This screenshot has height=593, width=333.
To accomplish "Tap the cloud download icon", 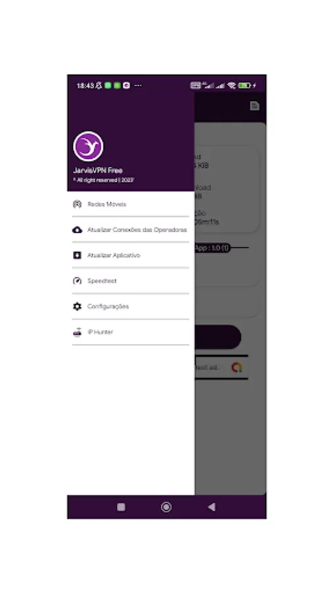I will point(77,230).
